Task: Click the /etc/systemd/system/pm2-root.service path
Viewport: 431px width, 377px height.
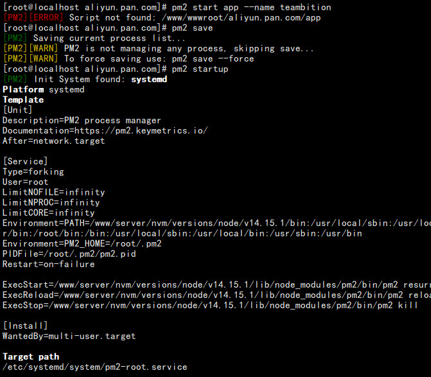Action: coord(95,367)
